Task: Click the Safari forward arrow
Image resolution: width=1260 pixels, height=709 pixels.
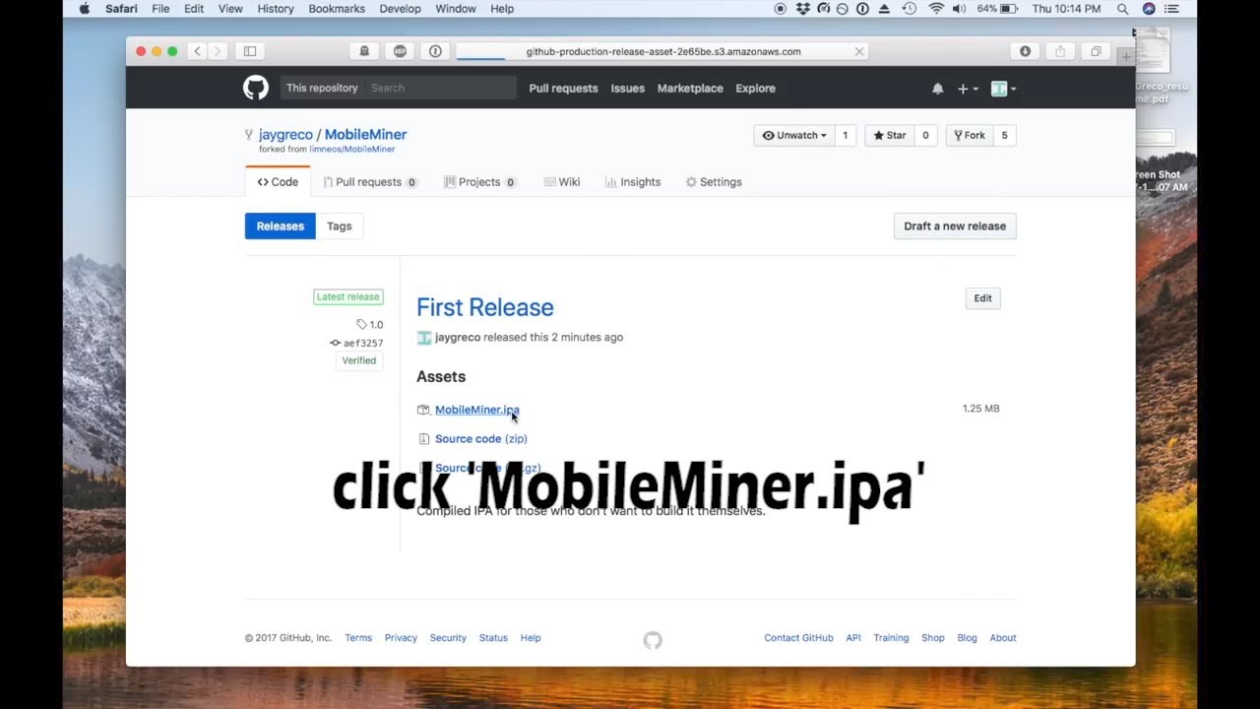Action: [x=218, y=51]
